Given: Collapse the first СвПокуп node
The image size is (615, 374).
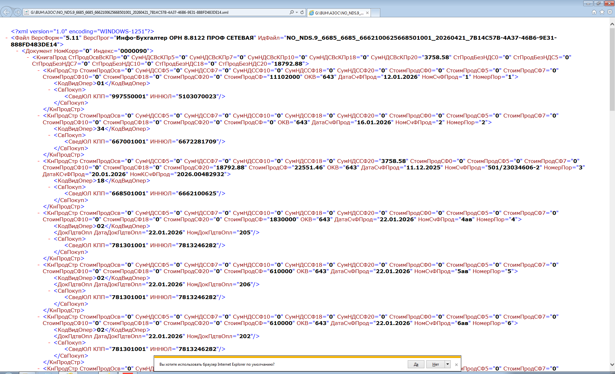Looking at the screenshot, I should tap(49, 90).
